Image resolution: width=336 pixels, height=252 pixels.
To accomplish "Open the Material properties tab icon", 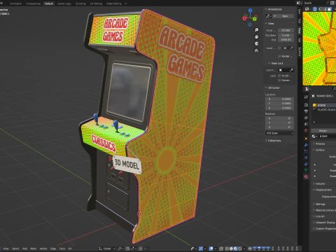I will pos(306,176).
